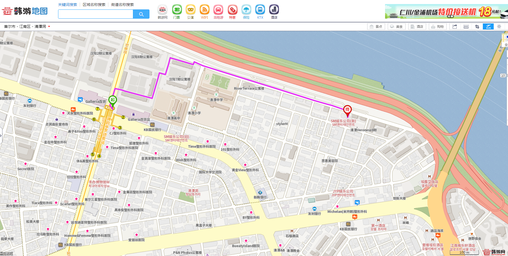Open the 仁川/金浦机场特价接送机 banner

pyautogui.click(x=446, y=11)
